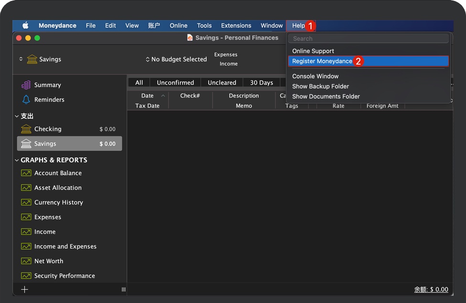Viewport: 466px width, 303px height.
Task: Click the 余额: $ 0.00 balance link
Action: tap(431, 289)
